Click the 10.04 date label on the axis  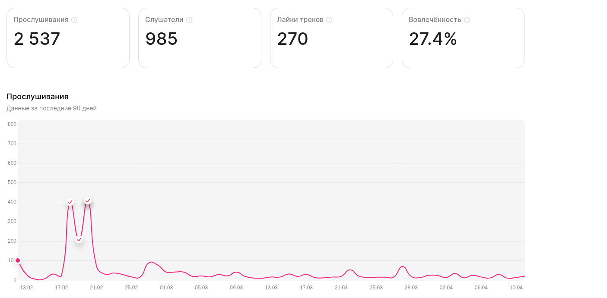(516, 288)
